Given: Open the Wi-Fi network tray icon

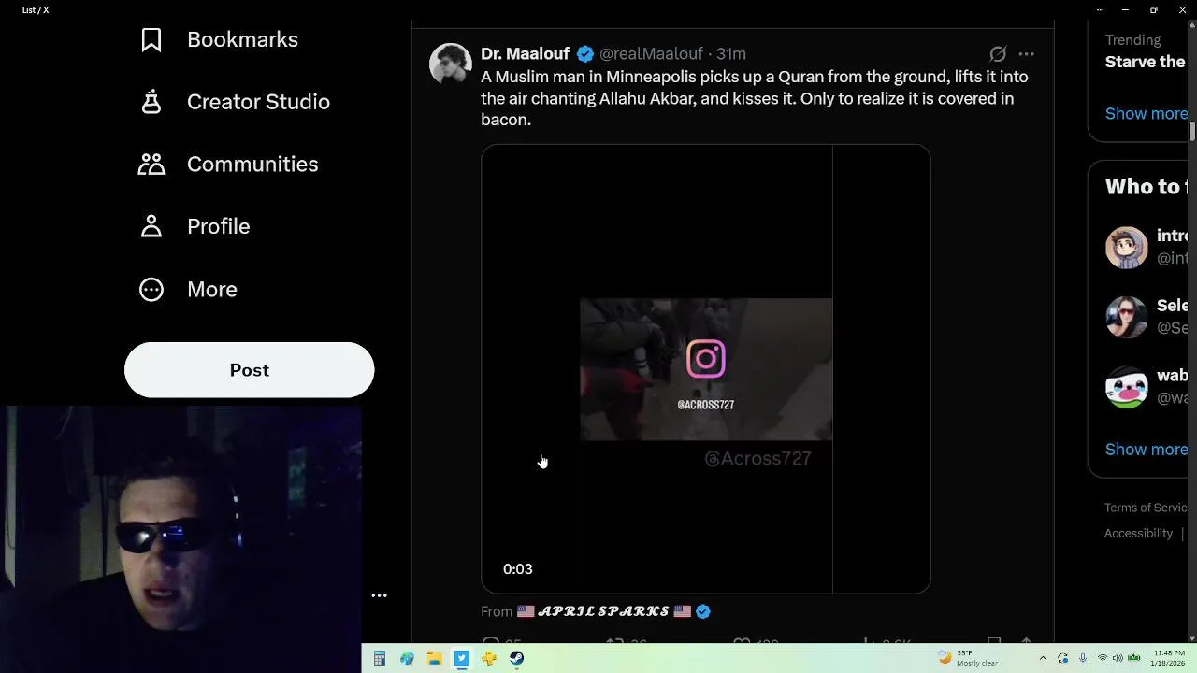Looking at the screenshot, I should (1102, 658).
